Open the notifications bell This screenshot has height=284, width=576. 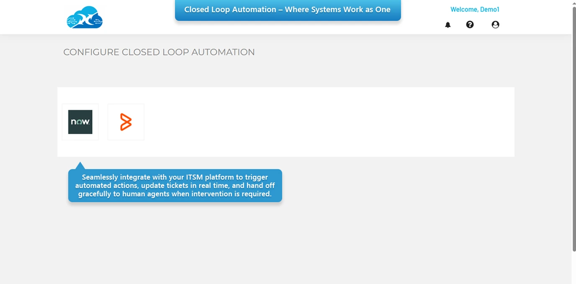tap(447, 25)
